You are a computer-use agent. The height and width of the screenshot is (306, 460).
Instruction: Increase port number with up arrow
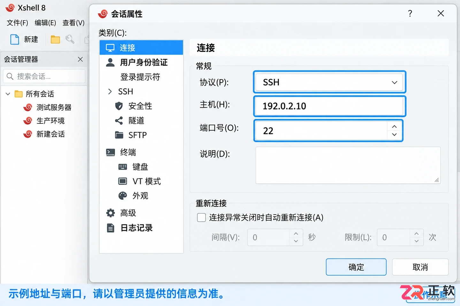pyautogui.click(x=395, y=127)
